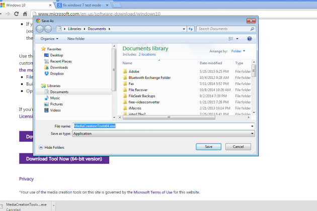317x211 pixels.
Task: Open the MediaCreationTool download item options arrow
Action: [53, 206]
